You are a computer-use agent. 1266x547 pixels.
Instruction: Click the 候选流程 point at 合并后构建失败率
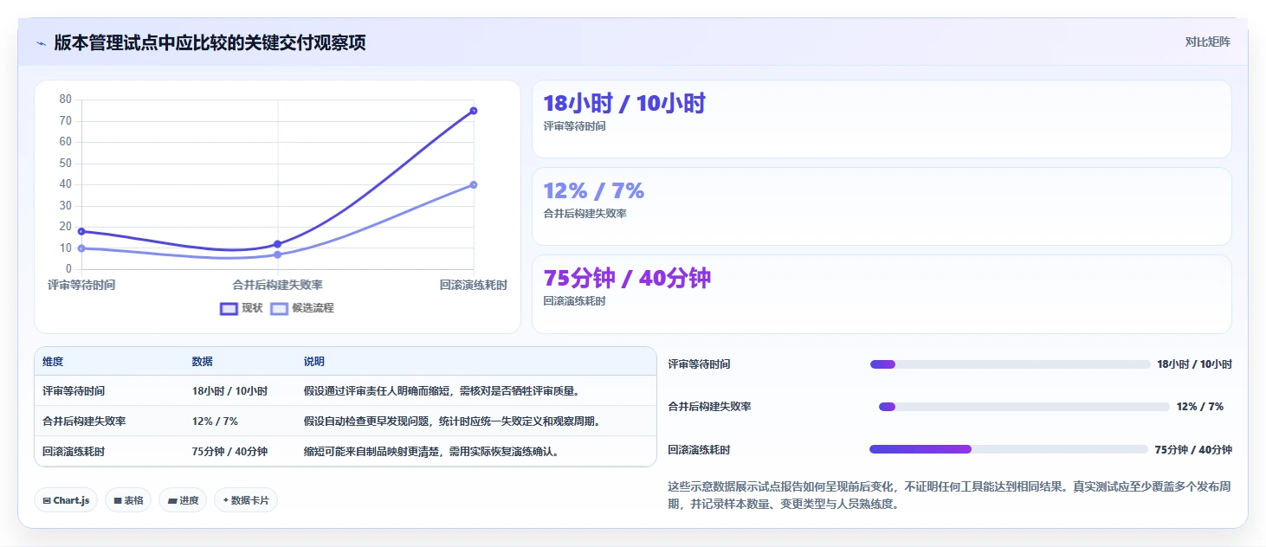tap(277, 254)
